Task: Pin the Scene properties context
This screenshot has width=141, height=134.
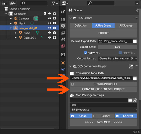Action: pyautogui.click(x=137, y=10)
